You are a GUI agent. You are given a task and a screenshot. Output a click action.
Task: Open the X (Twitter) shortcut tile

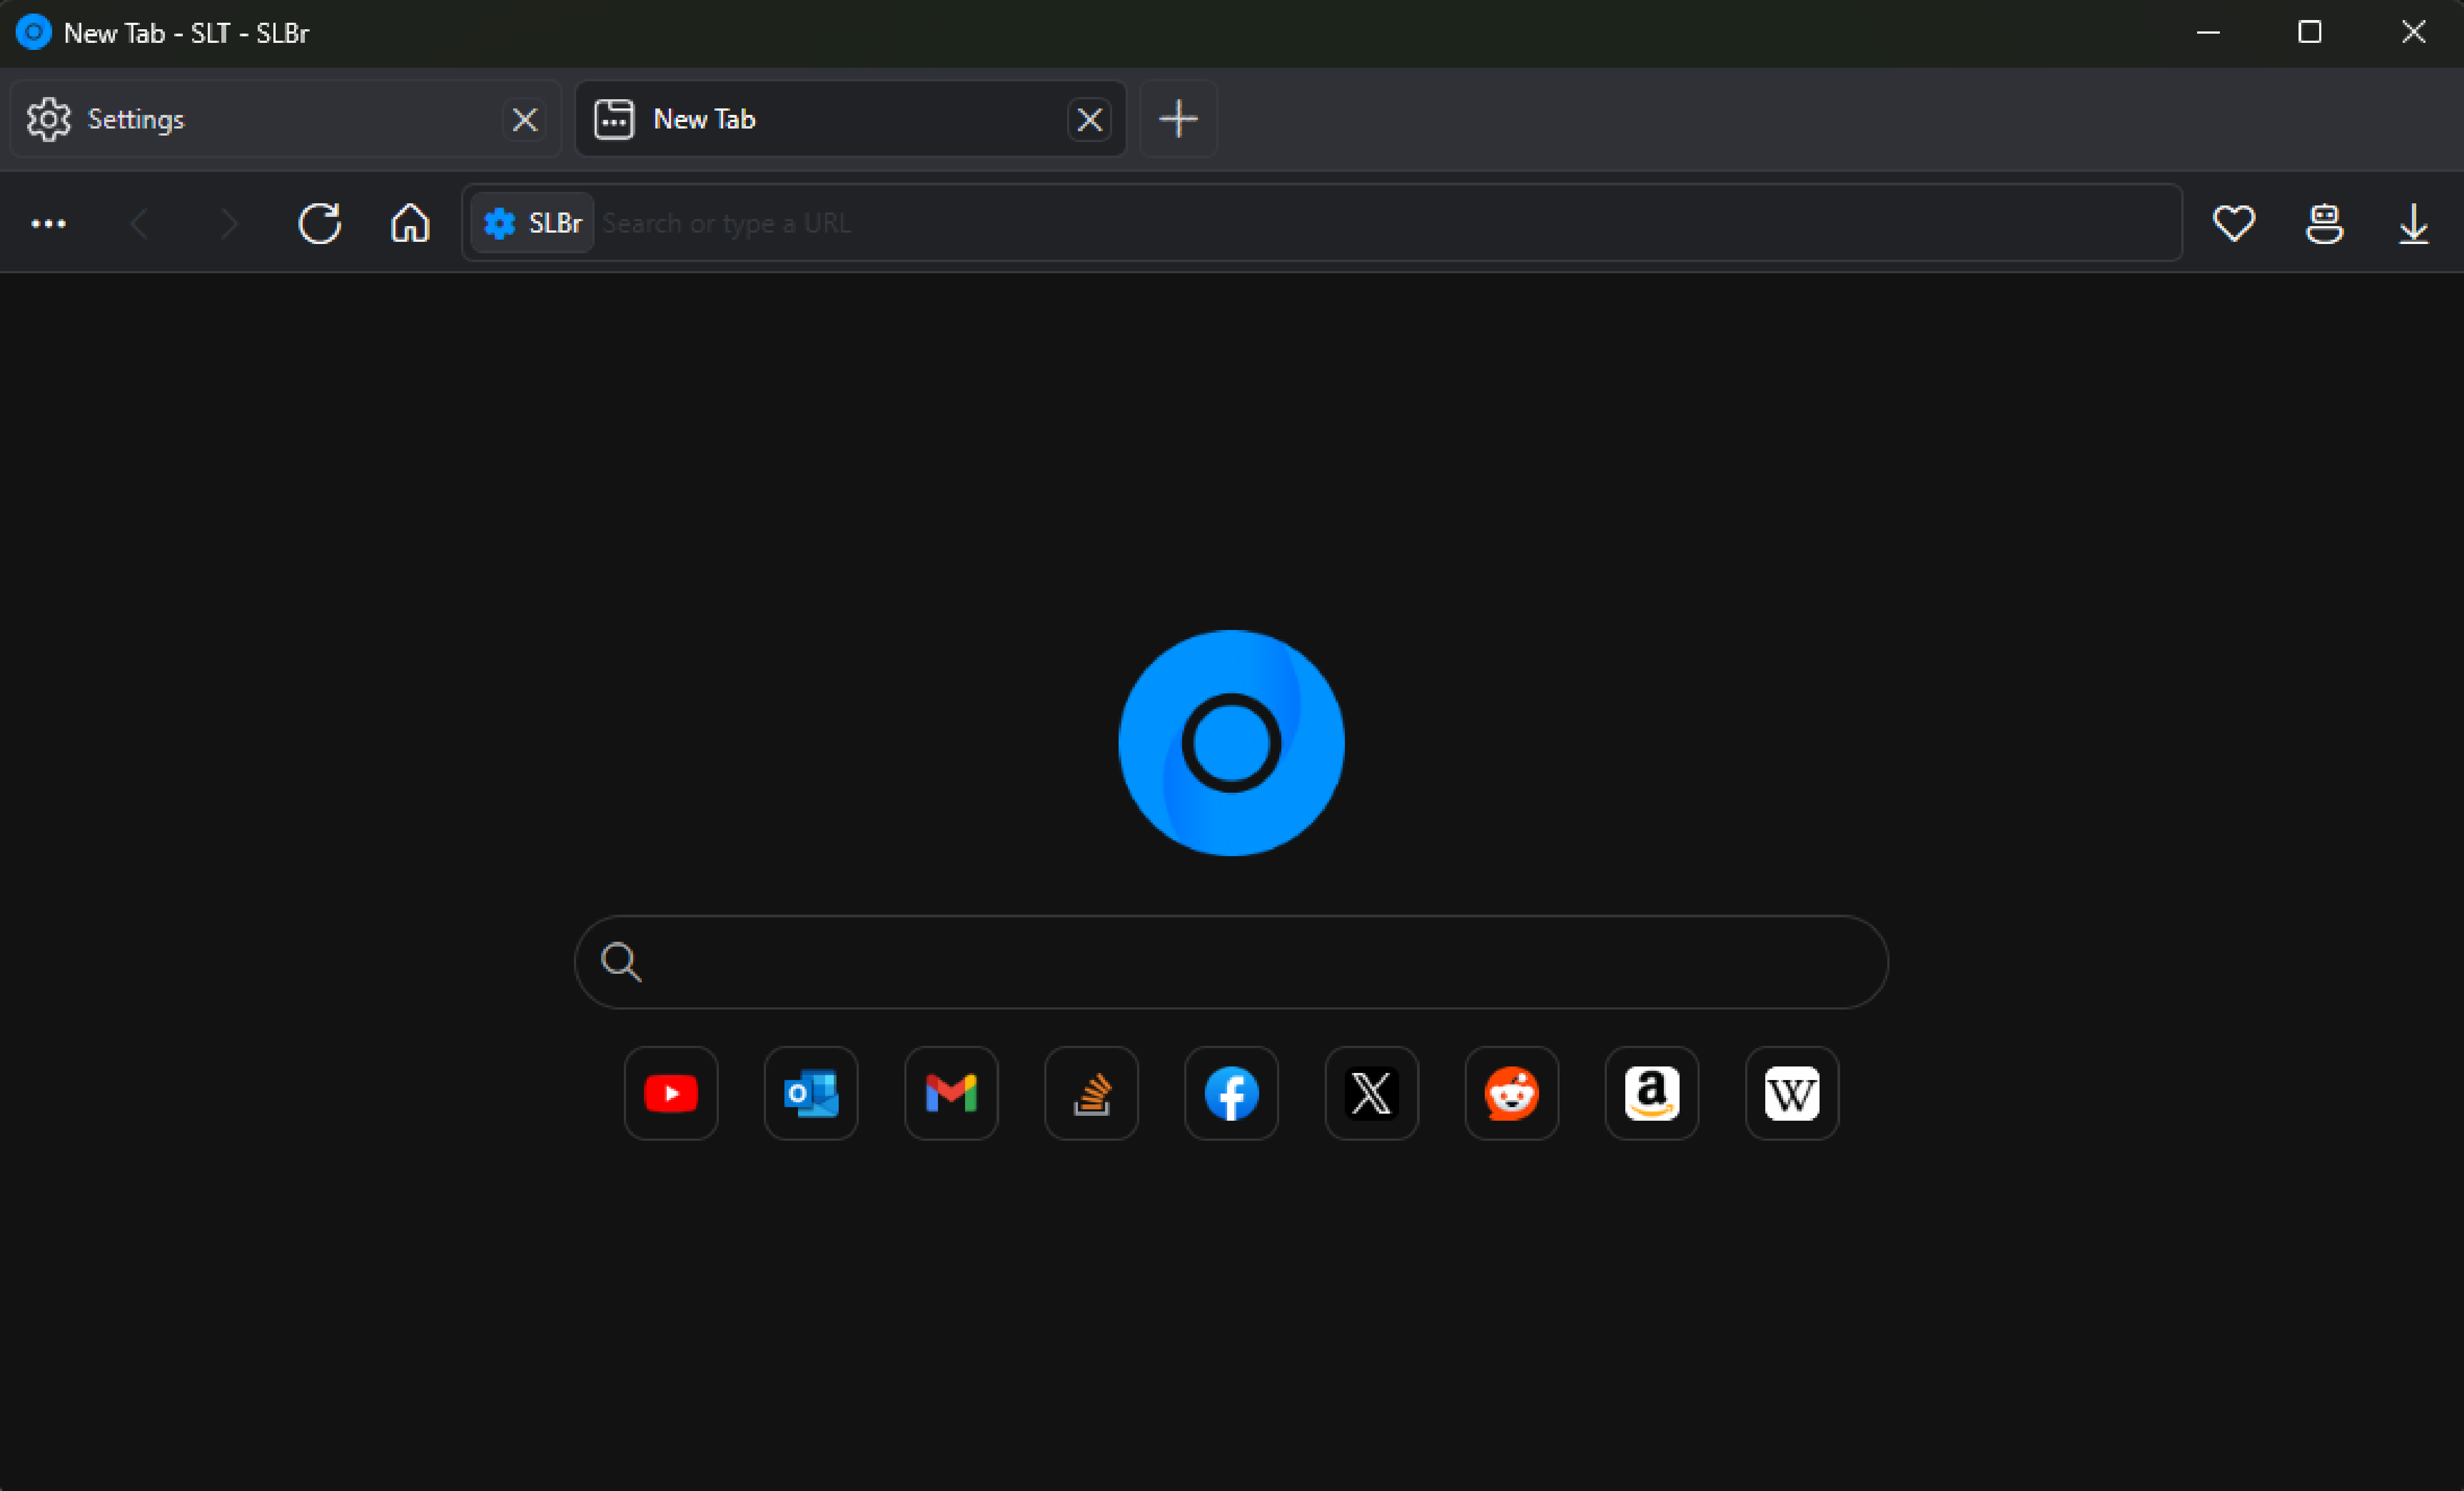pyautogui.click(x=1371, y=1092)
